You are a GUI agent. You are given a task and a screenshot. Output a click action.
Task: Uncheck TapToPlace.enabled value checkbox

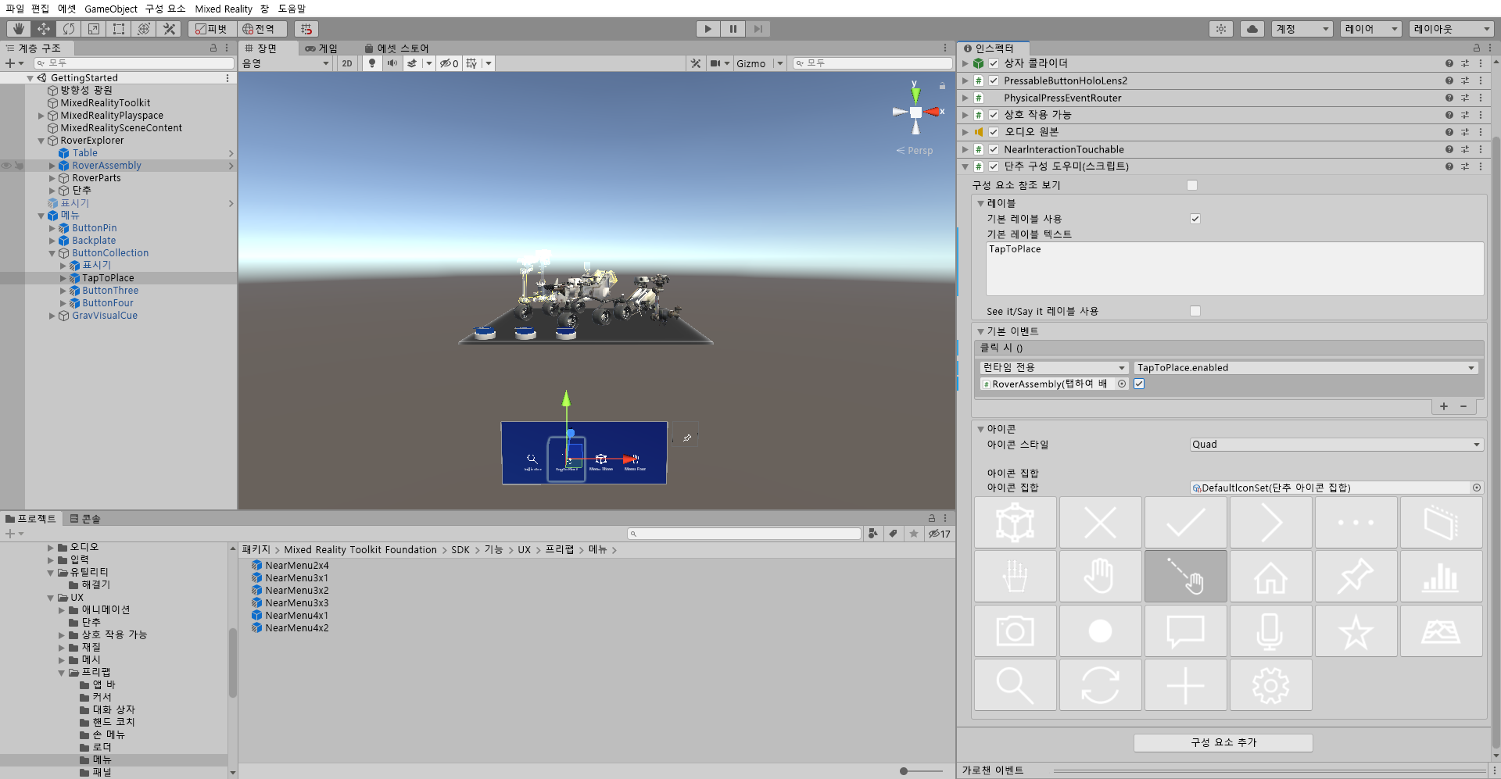[1139, 384]
